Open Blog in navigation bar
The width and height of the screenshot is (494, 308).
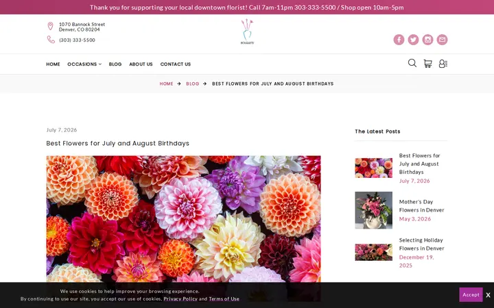coord(115,64)
